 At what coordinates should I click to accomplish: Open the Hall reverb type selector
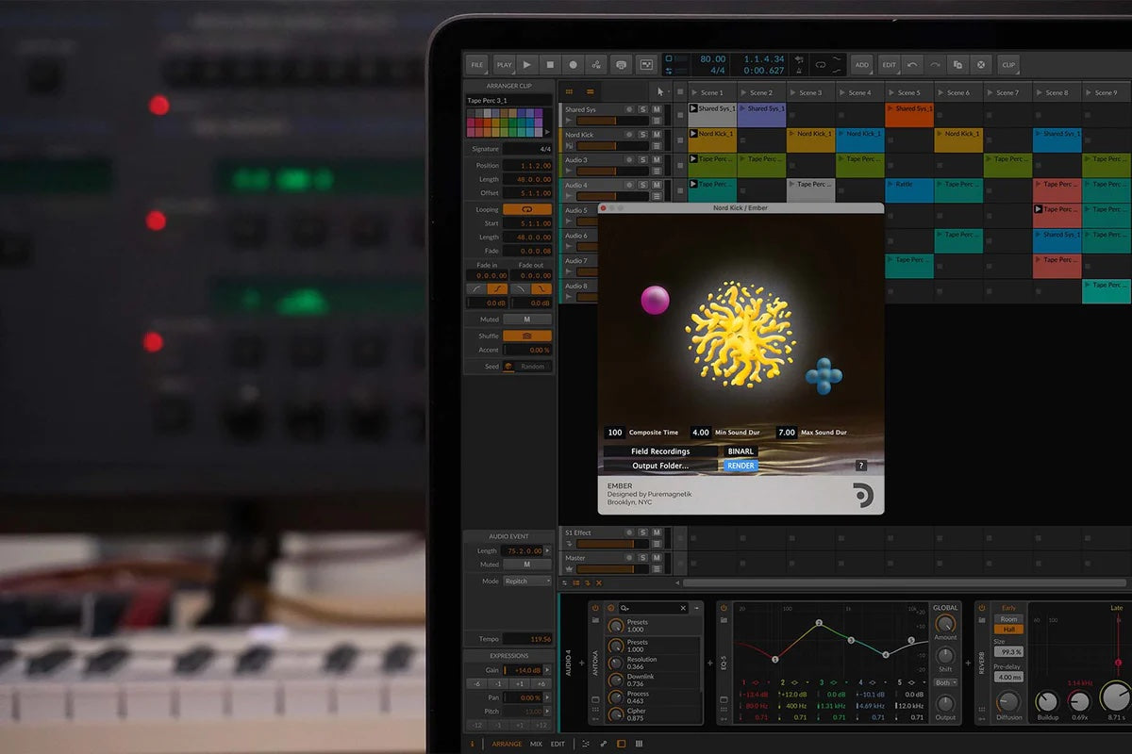[1009, 629]
